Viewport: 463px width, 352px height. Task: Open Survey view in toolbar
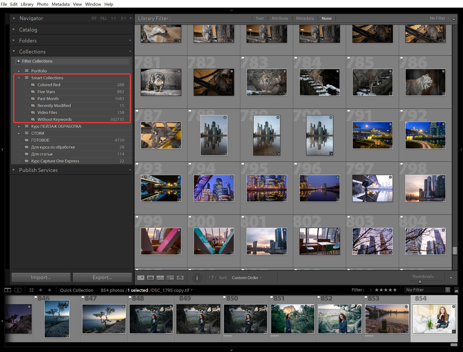[170, 278]
